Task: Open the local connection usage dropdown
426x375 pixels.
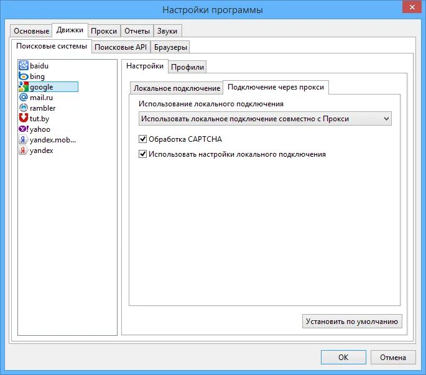Action: point(265,119)
